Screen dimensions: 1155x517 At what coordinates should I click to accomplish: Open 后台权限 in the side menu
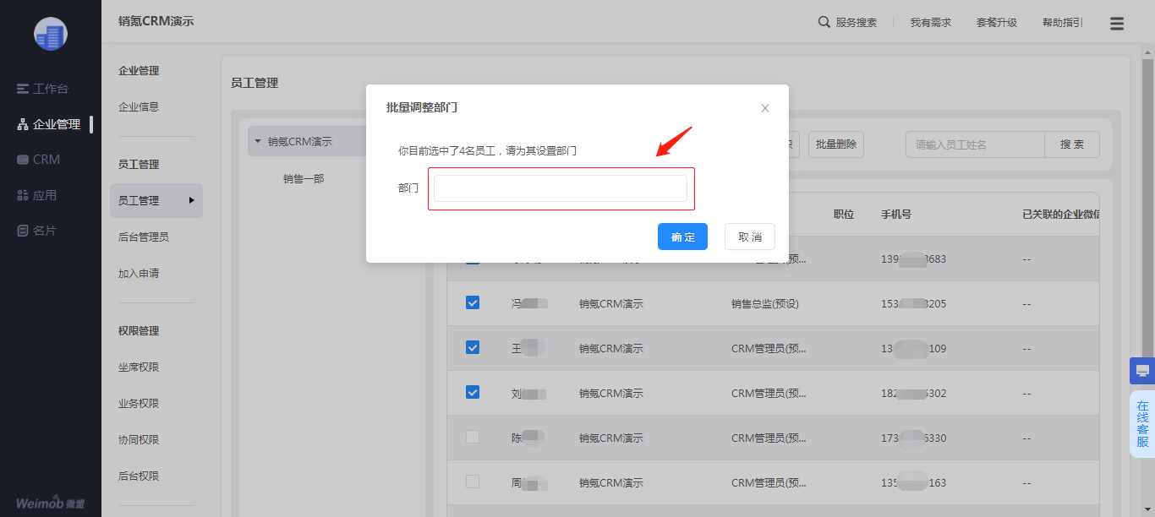139,476
